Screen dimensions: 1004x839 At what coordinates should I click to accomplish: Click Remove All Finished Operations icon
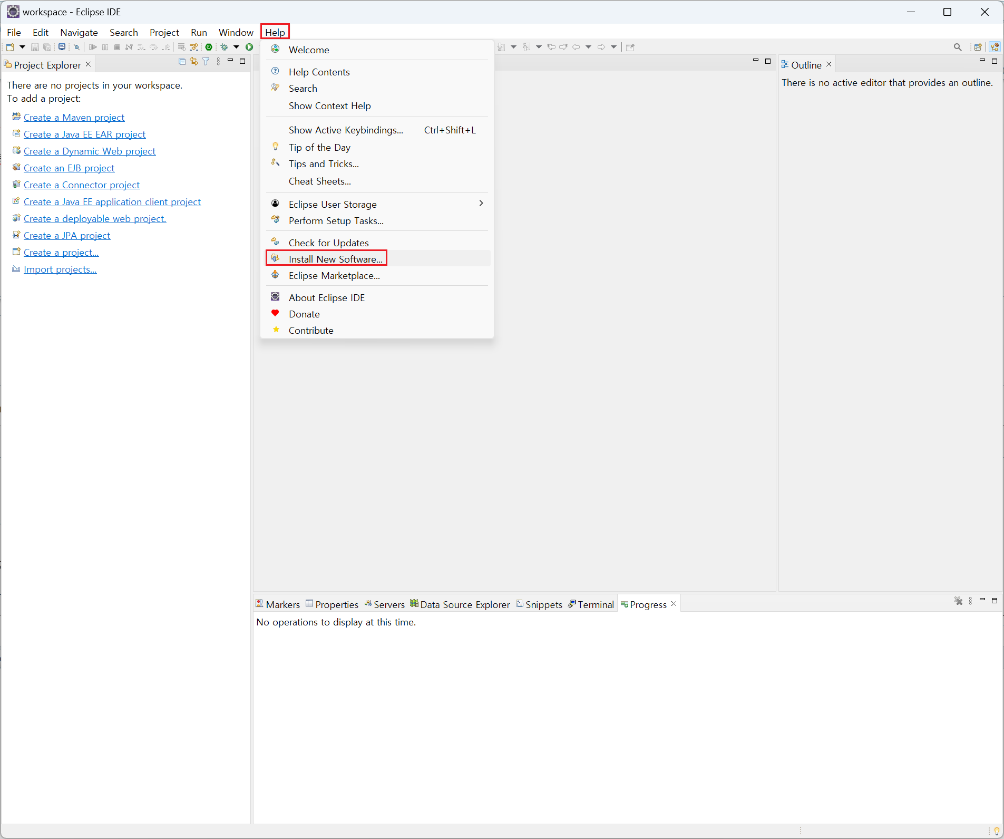(958, 601)
